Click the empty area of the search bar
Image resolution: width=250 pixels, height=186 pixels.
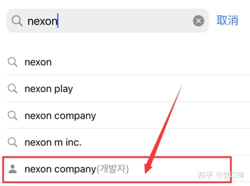point(125,21)
